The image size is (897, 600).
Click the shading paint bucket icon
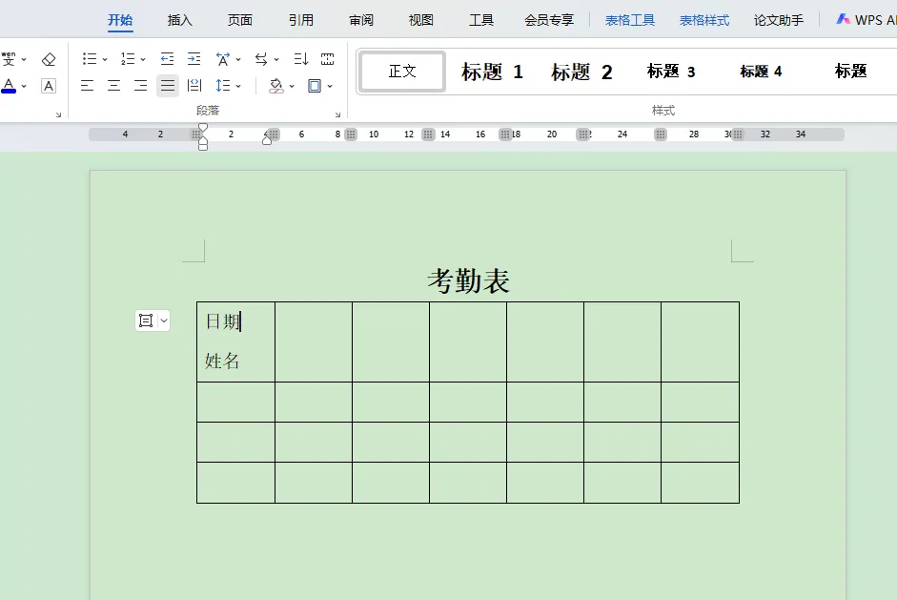[276, 86]
